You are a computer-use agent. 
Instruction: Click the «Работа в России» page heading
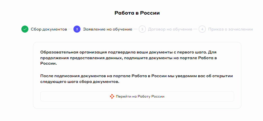pyautogui.click(x=137, y=13)
